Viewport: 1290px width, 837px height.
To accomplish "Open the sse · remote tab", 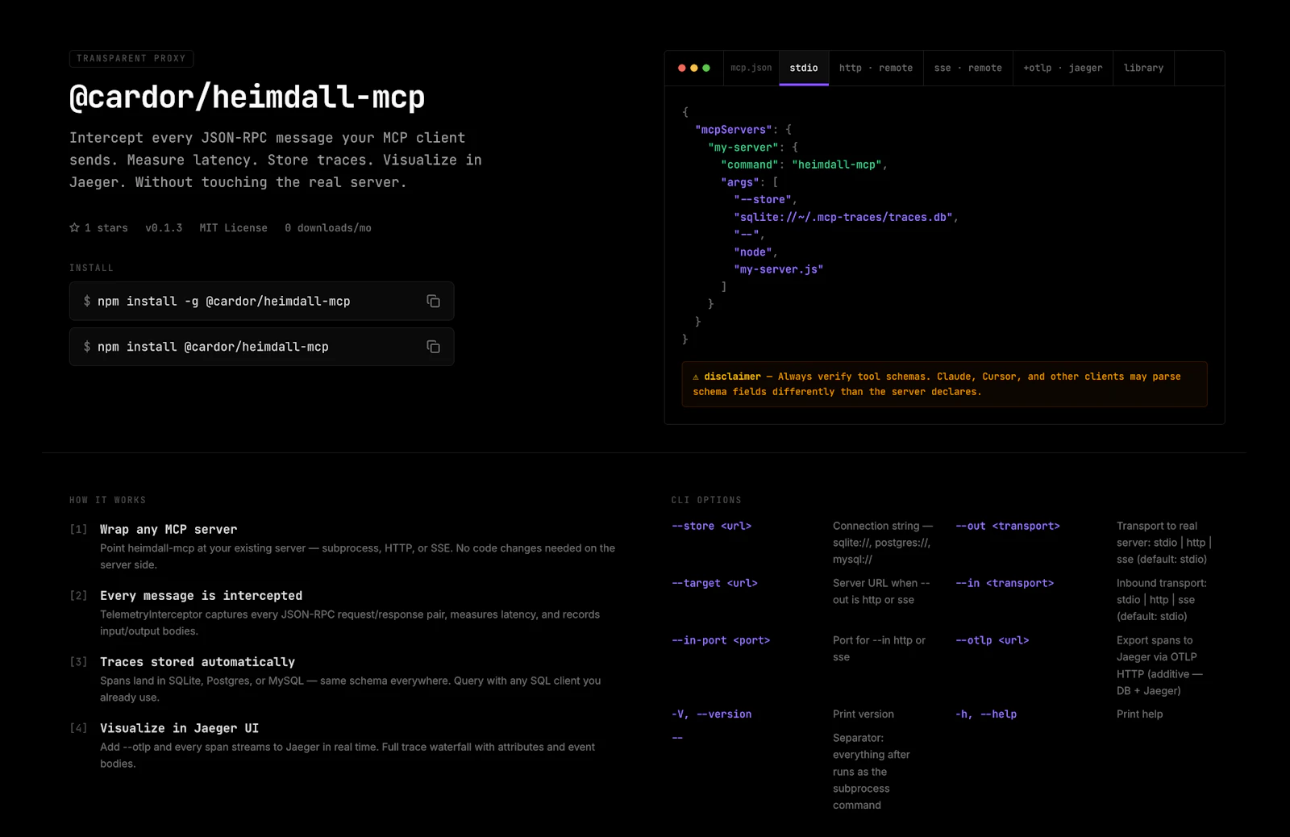I will pyautogui.click(x=968, y=68).
